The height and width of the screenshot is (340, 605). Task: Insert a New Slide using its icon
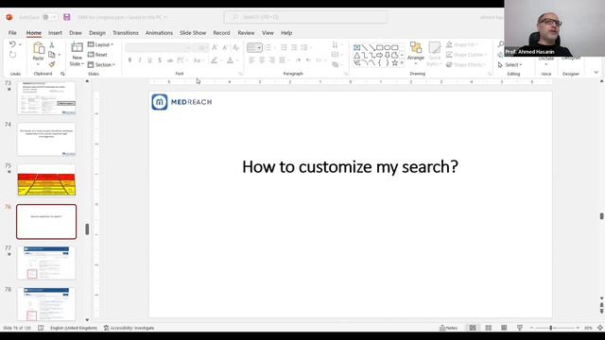pyautogui.click(x=78, y=48)
